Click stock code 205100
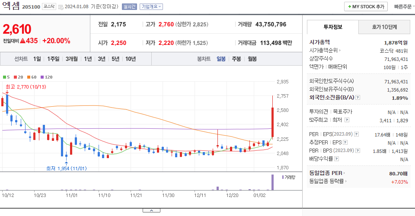 coord(31,7)
